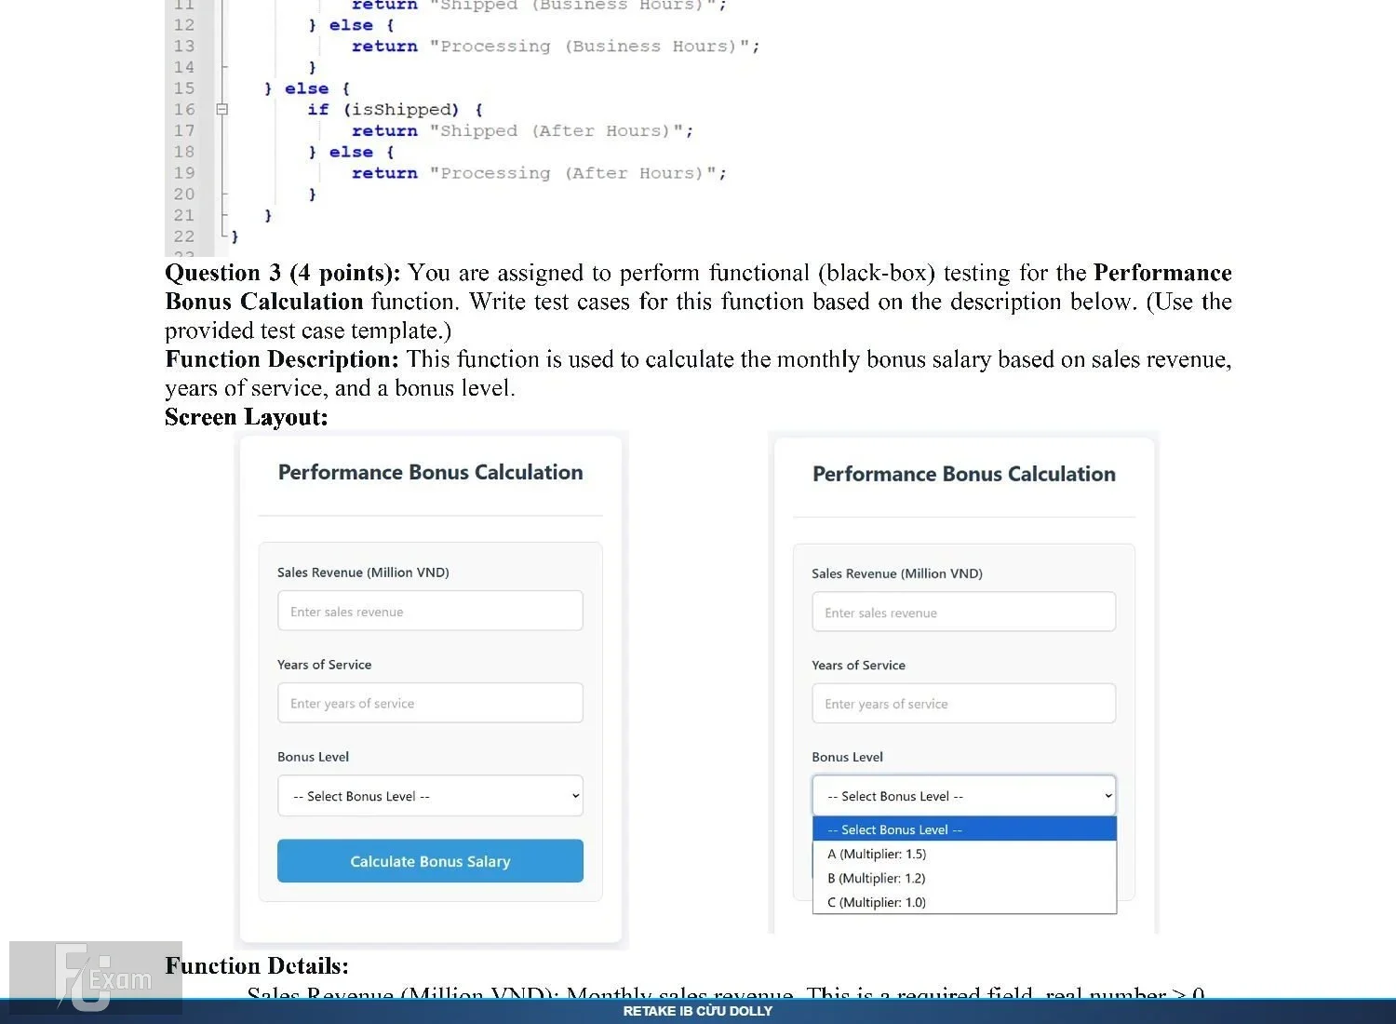Click line number 17 in the code gutter
The image size is (1396, 1024).
point(184,131)
